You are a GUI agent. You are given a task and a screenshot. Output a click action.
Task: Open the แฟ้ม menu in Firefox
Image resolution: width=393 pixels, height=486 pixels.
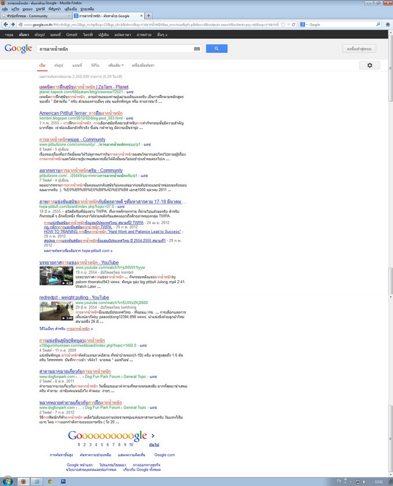[x=4, y=9]
